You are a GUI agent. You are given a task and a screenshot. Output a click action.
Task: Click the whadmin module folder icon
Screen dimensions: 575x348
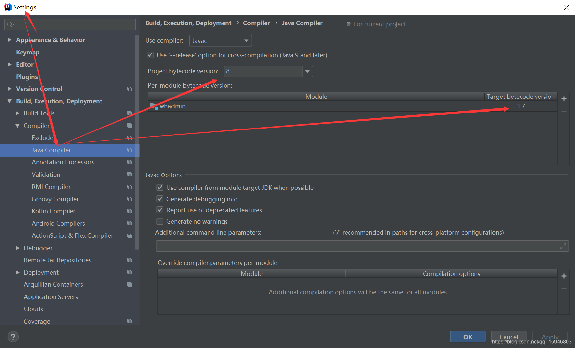pos(154,106)
